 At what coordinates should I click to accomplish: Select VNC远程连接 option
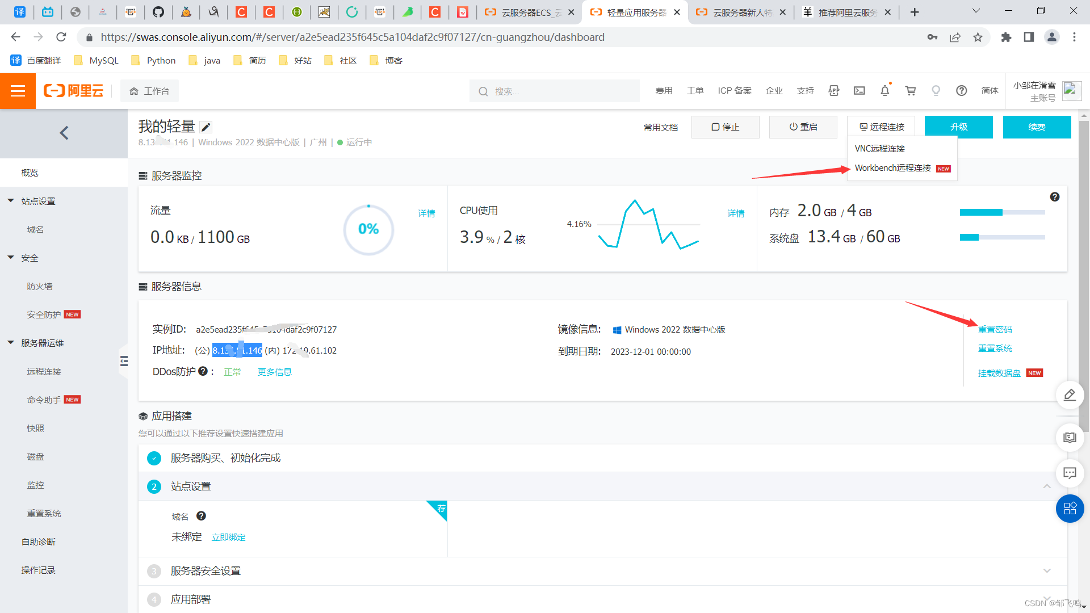879,148
